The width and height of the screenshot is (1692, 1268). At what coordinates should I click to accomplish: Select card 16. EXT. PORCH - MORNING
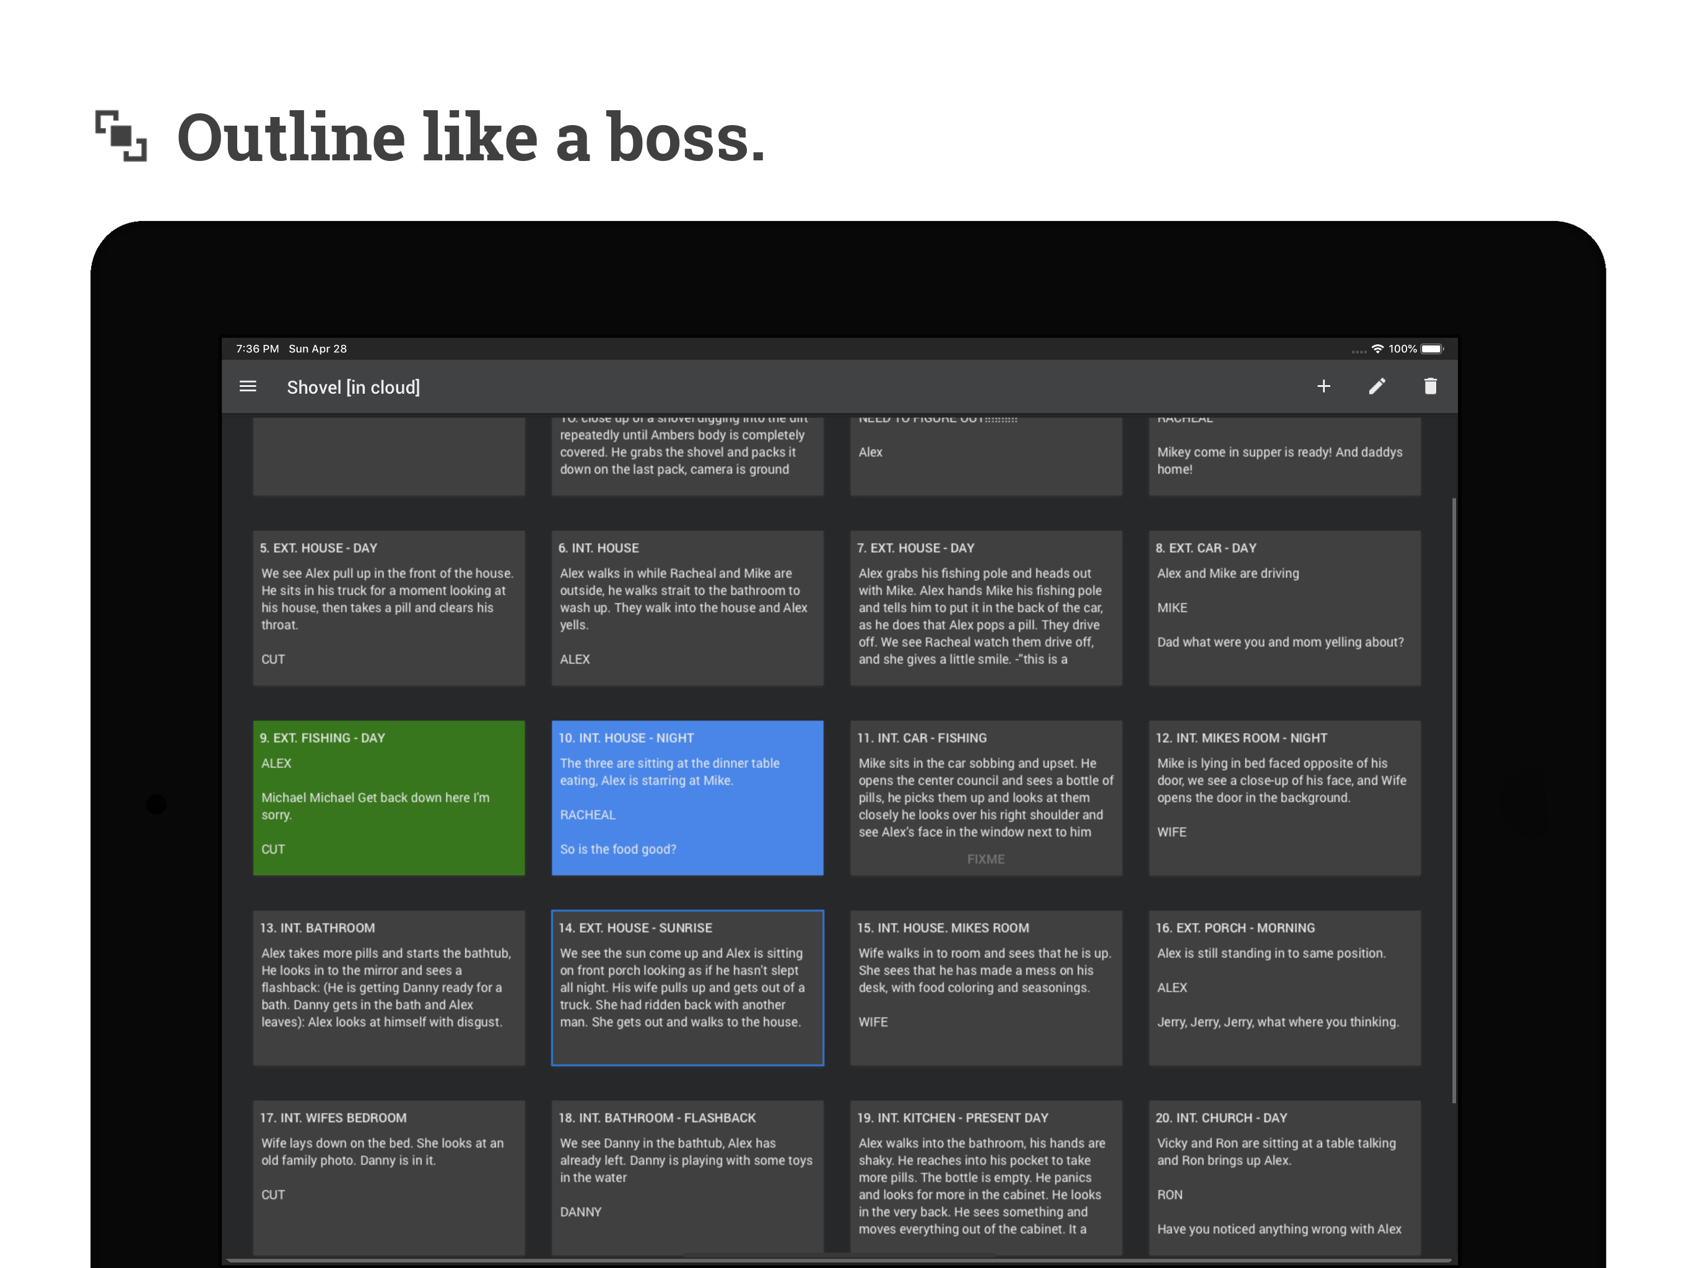coord(1284,988)
